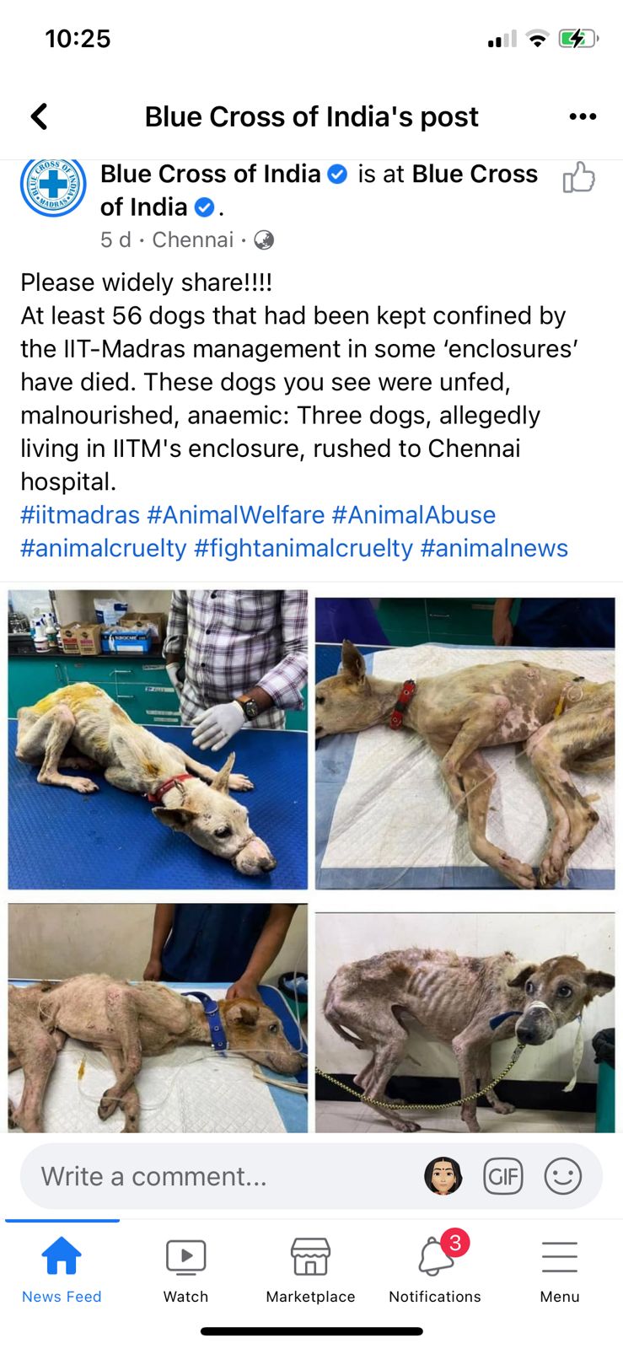The image size is (623, 1349).
Task: Tap the globe public-privacy icon
Action: tap(264, 240)
